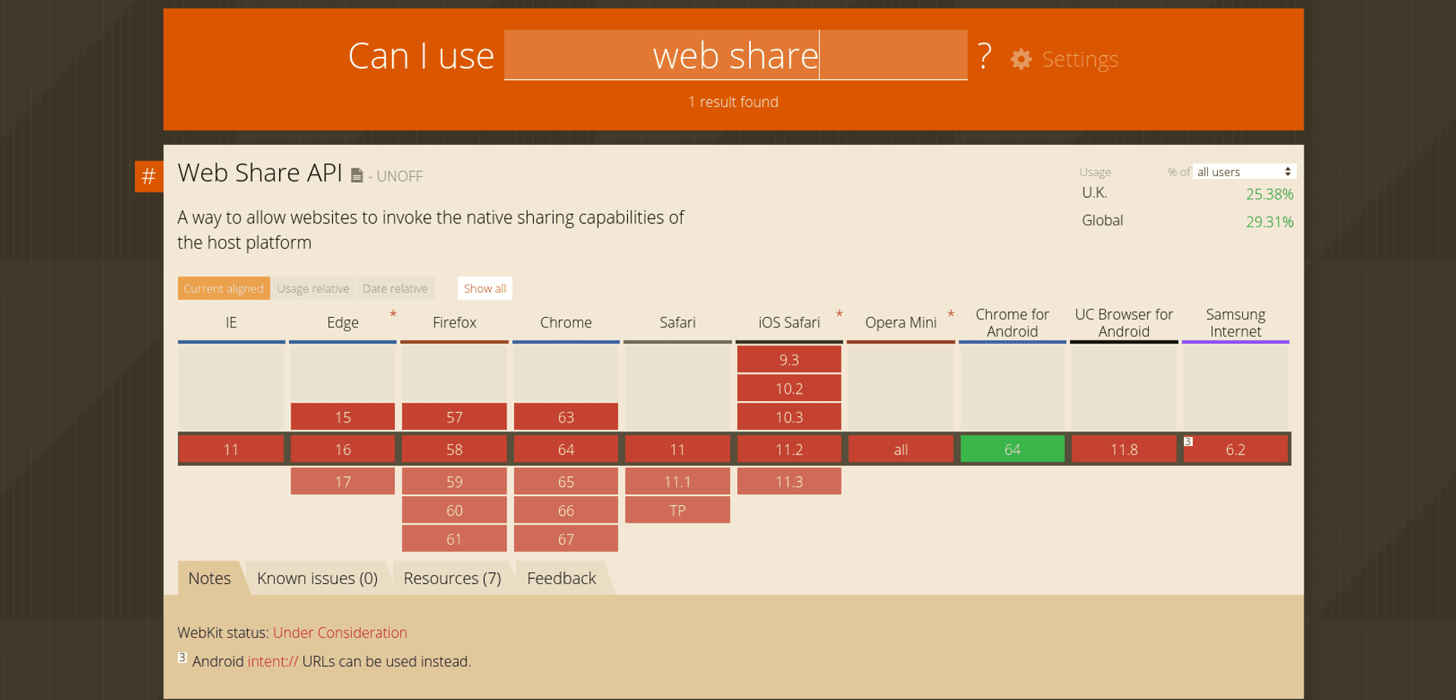Click the iOS Safari 11.2 cell
This screenshot has width=1456, height=700.
pyautogui.click(x=789, y=449)
